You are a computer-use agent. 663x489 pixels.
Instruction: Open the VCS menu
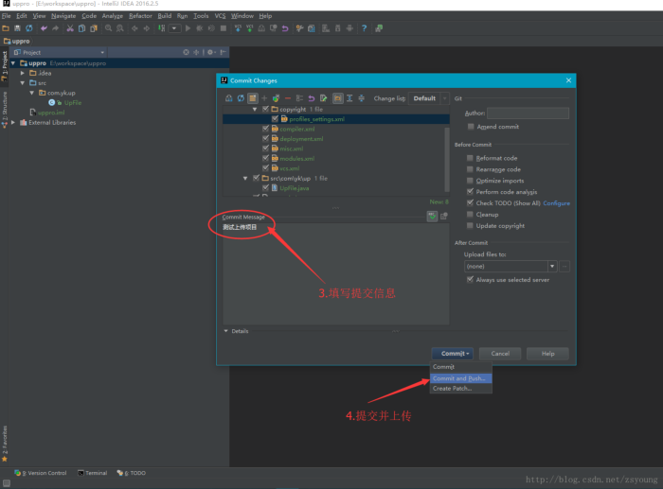click(x=220, y=16)
